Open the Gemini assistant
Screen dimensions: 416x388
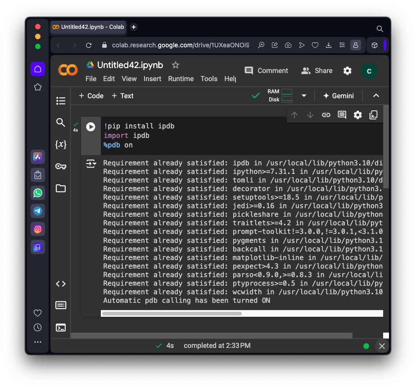[339, 96]
